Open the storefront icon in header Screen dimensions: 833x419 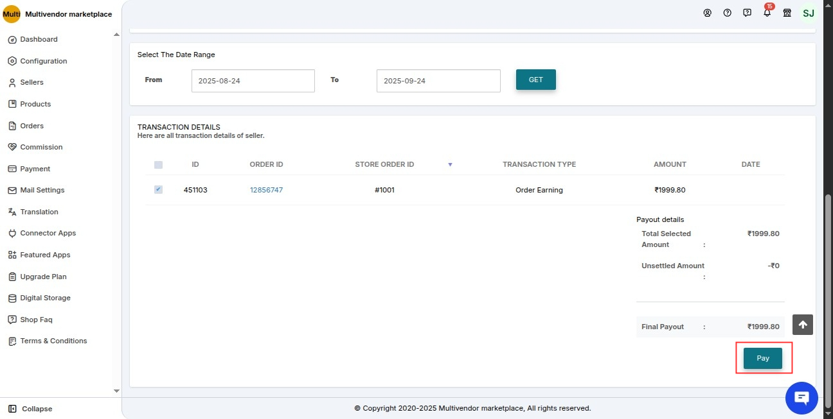coord(787,13)
